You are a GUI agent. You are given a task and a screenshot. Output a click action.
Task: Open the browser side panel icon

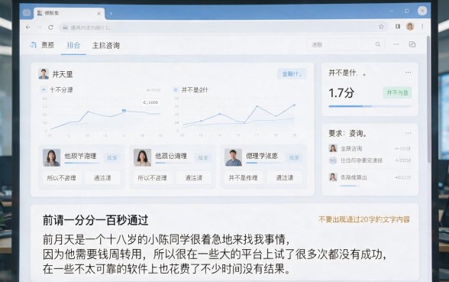point(398,26)
